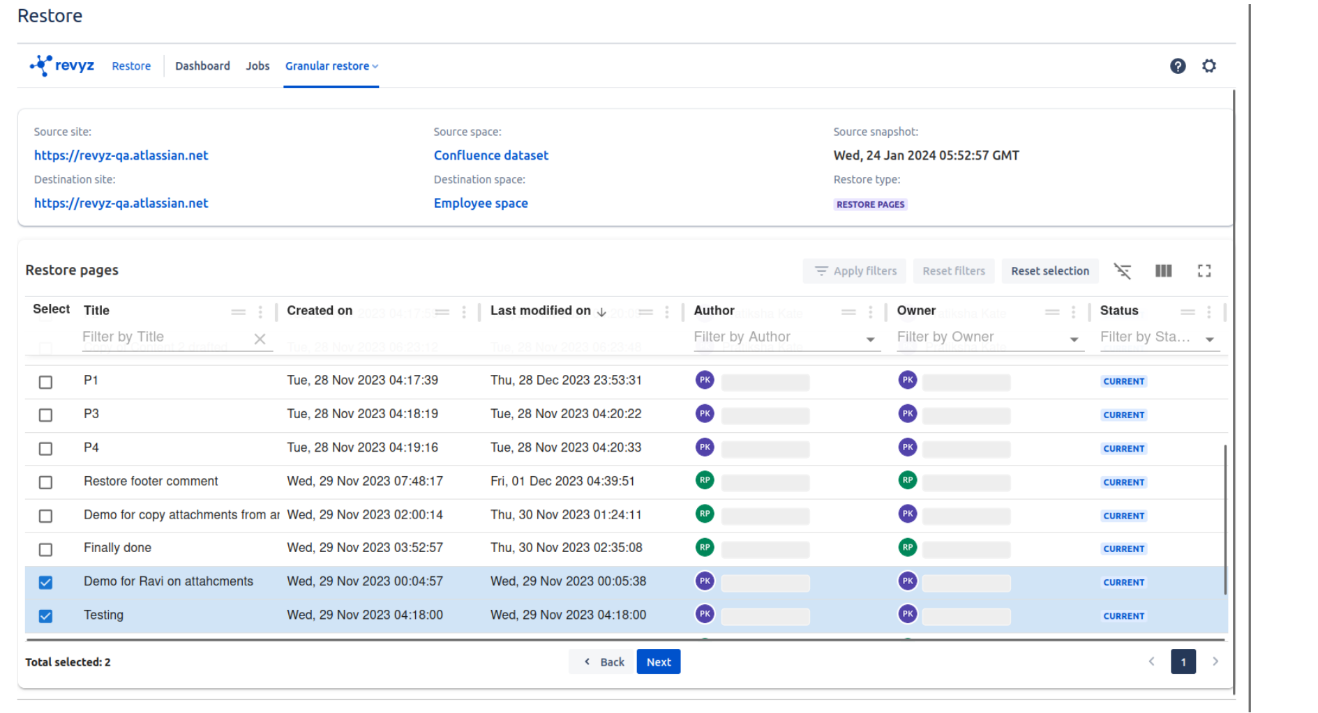
Task: Click RP owner avatar in Finally done row
Action: [x=908, y=548]
